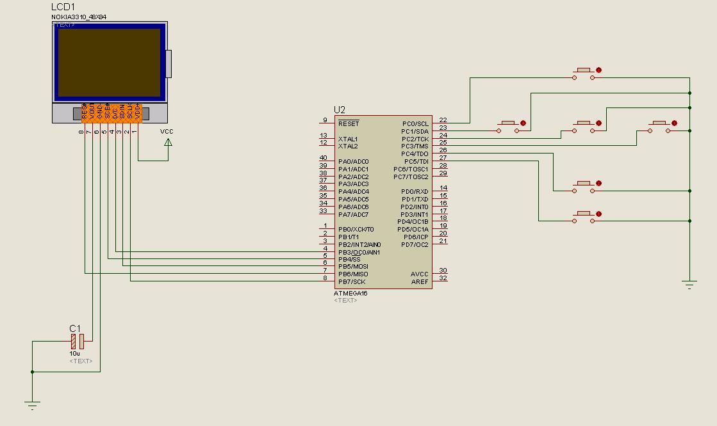Toggle red latch dot on PC0/SCL push button
Screen dimensions: 717x426
pos(598,70)
